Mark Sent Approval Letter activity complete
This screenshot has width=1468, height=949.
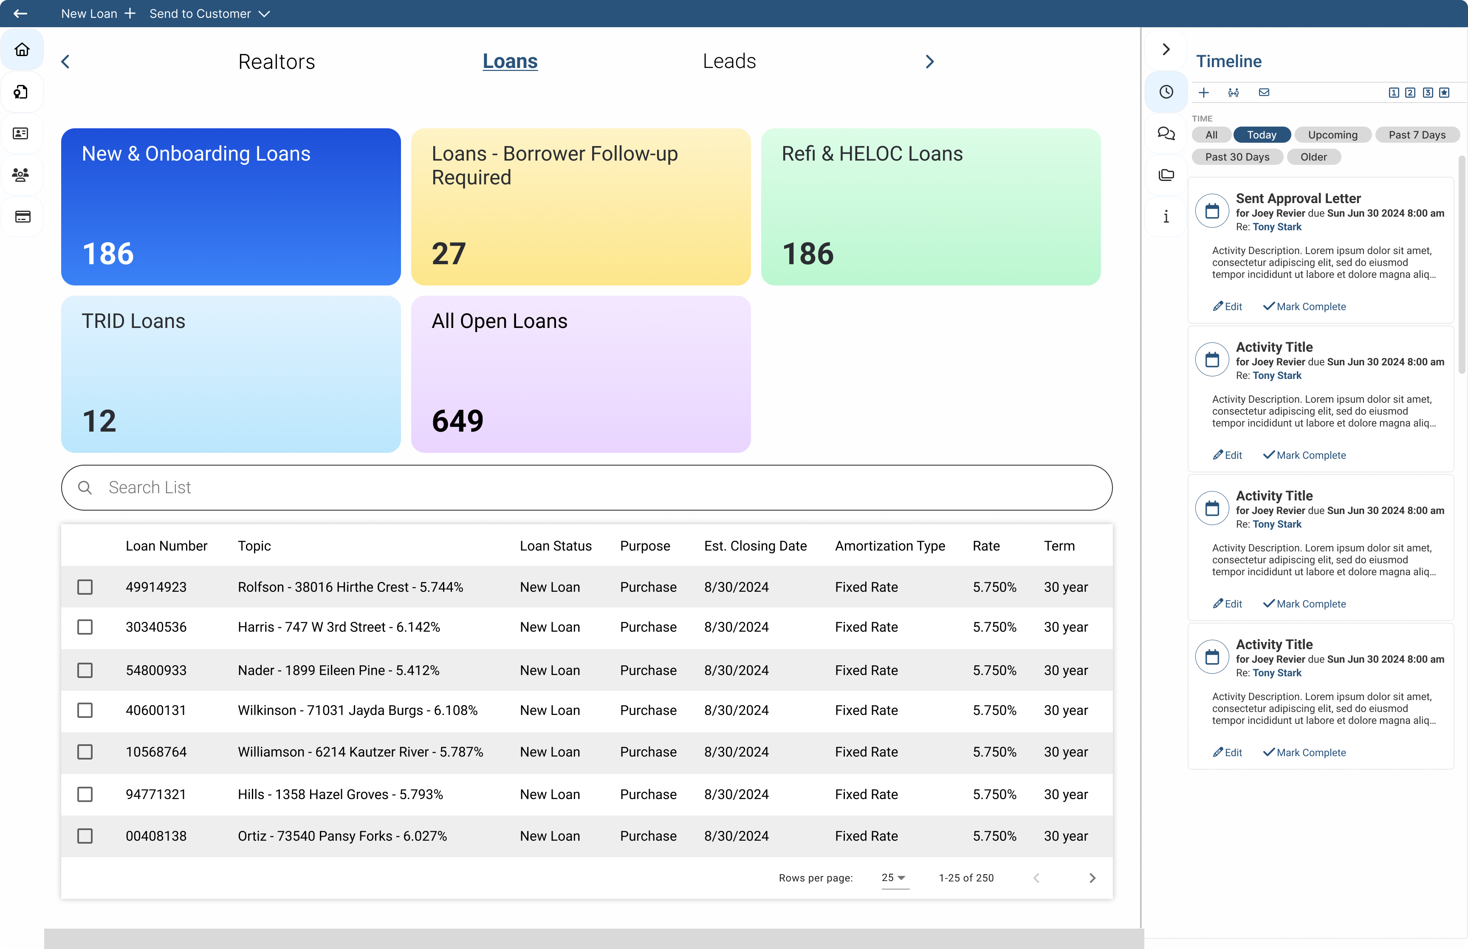pos(1304,306)
